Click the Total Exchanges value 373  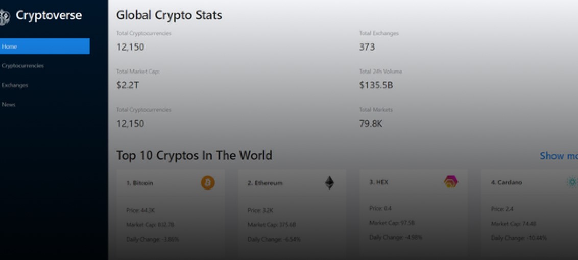pos(367,47)
